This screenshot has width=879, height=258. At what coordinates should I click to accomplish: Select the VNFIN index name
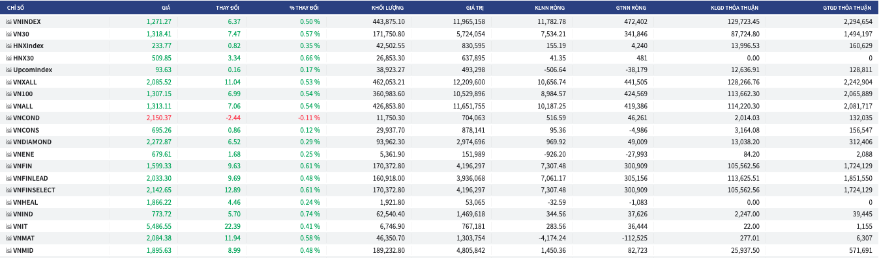(x=22, y=166)
